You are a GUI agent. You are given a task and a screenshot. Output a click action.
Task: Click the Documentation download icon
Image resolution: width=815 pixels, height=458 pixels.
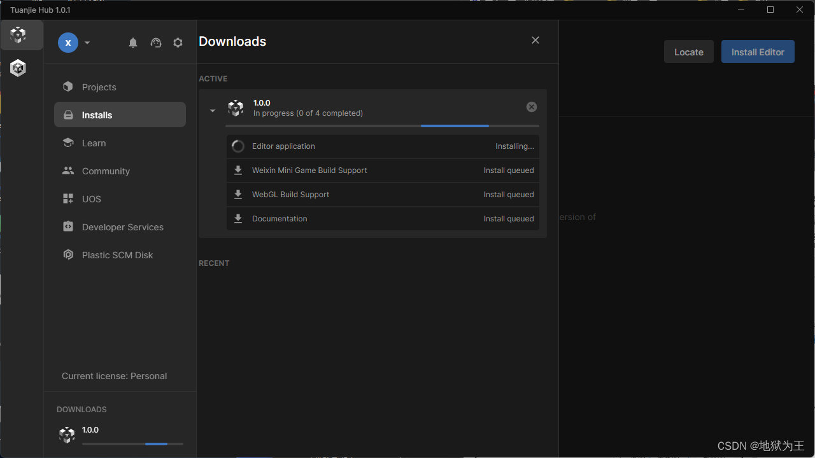tap(238, 219)
